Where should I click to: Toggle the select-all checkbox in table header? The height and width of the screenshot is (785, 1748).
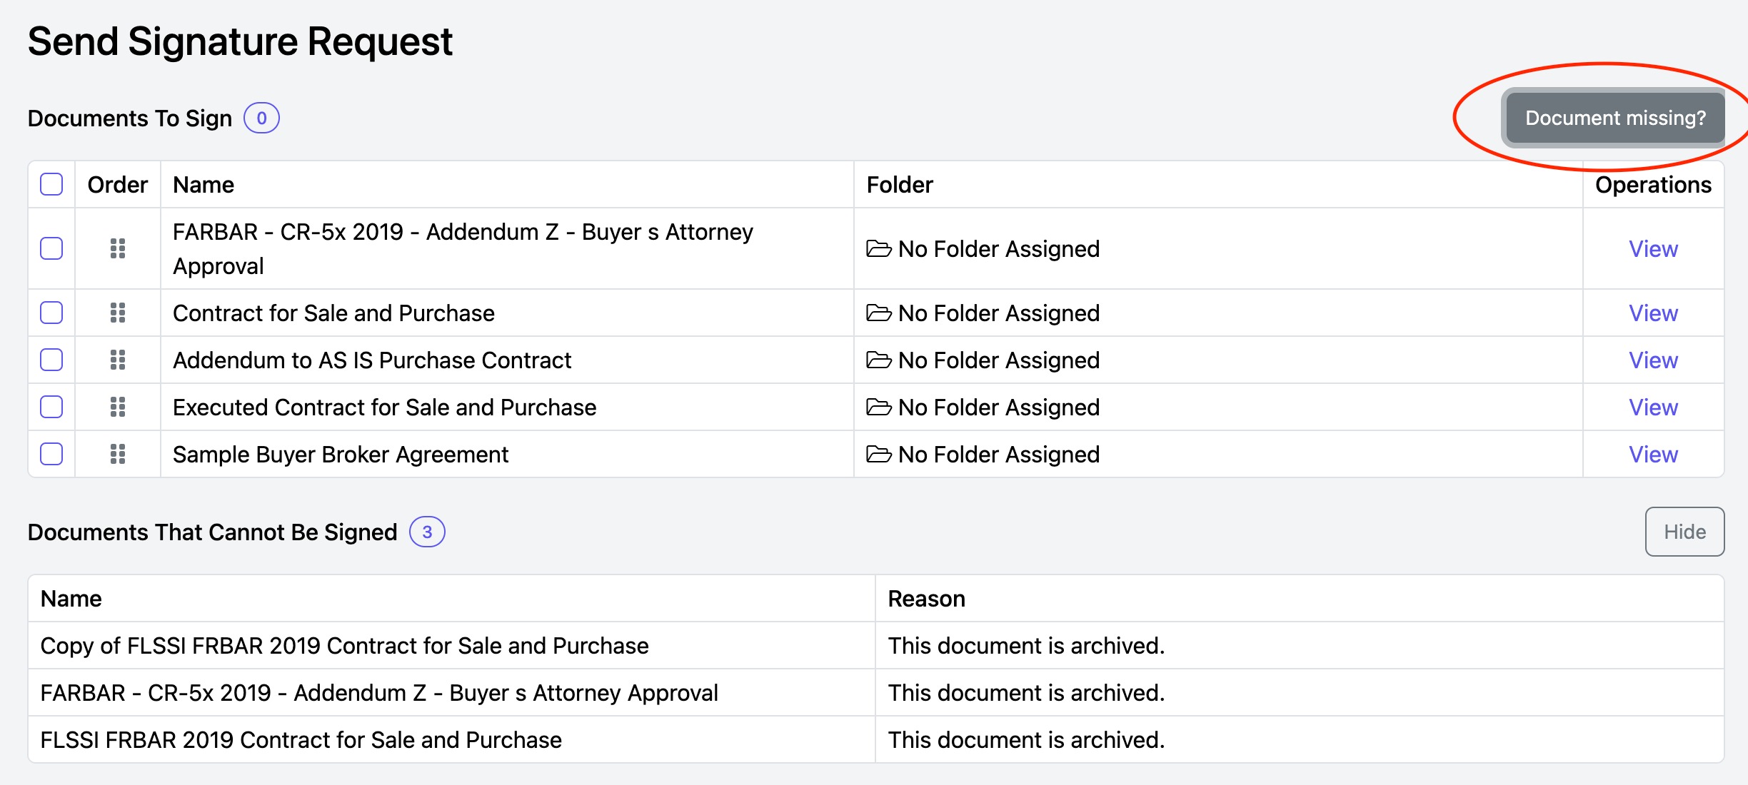click(51, 184)
